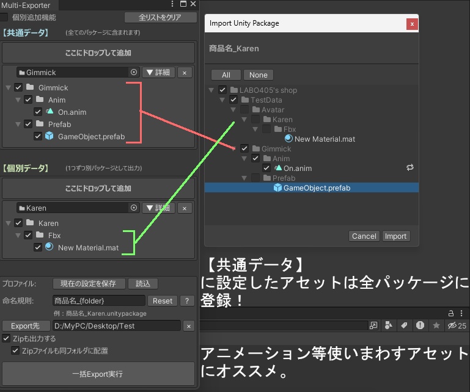Image resolution: width=470 pixels, height=392 pixels.
Task: Click the error exclamation filter icon
Action: click(x=420, y=325)
